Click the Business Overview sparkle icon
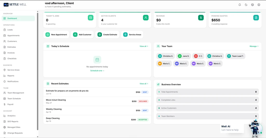266x138 pixels. point(158,84)
